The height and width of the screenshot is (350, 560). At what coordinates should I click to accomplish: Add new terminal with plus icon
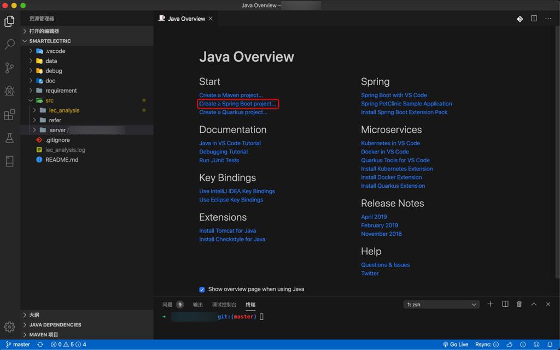click(x=490, y=304)
